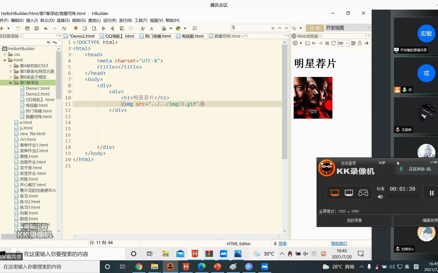Open the 运行(R) menu
The image size is (438, 273).
coord(109,20)
